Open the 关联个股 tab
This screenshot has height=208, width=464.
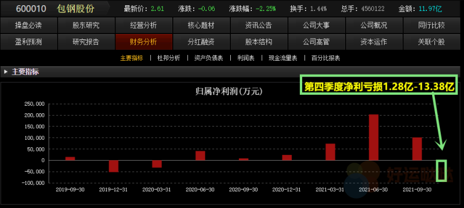(432, 42)
